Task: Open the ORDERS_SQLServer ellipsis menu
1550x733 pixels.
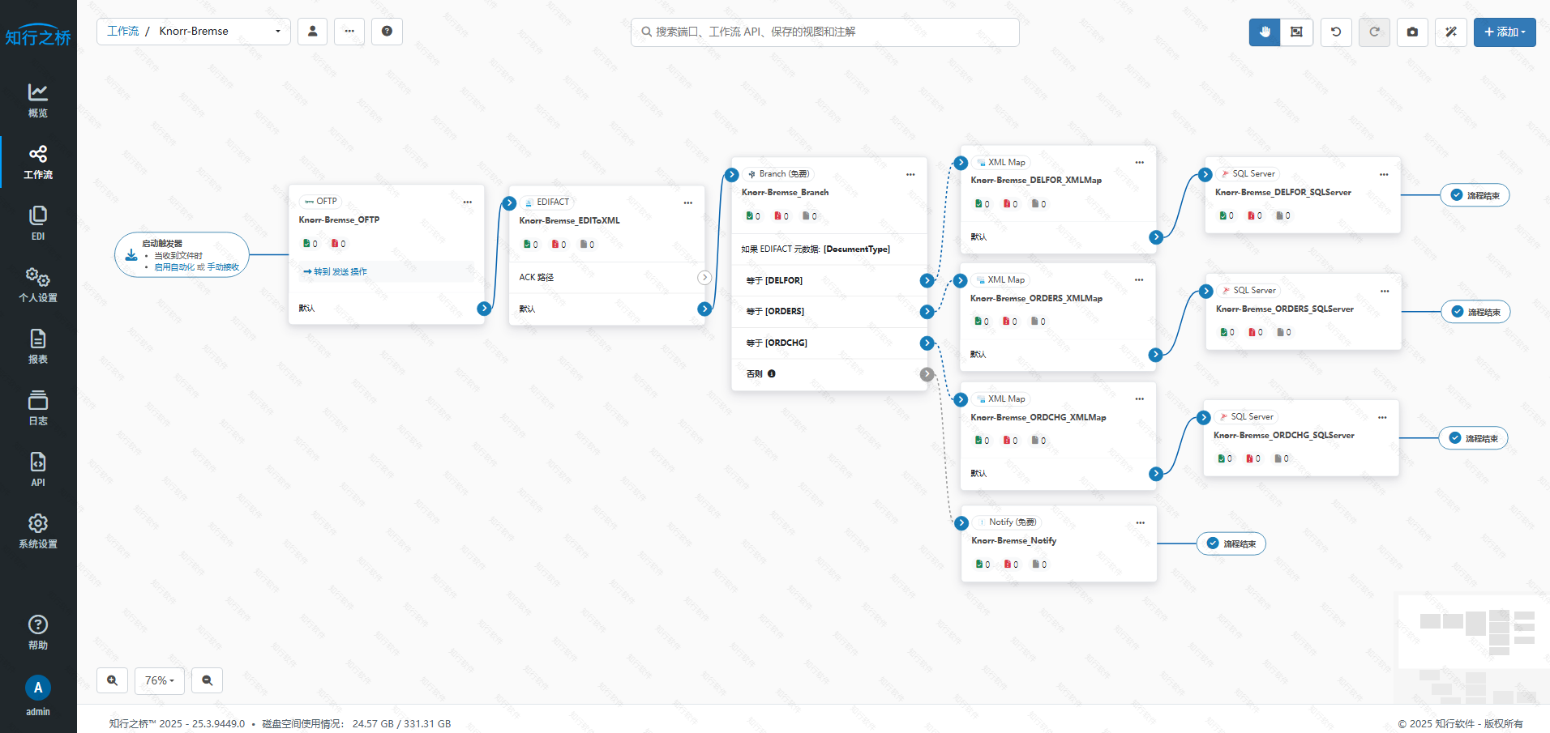Action: tap(1385, 292)
